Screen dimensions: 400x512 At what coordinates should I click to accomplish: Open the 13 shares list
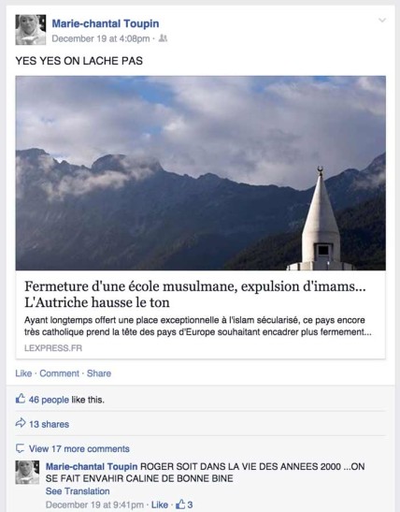[50, 424]
